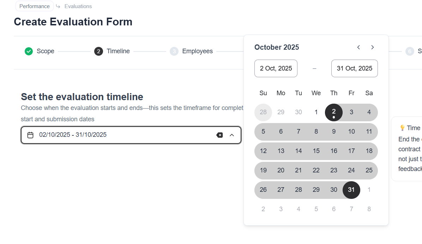422x244 pixels.
Task: Select October 15 in the calendar
Action: tap(316, 151)
